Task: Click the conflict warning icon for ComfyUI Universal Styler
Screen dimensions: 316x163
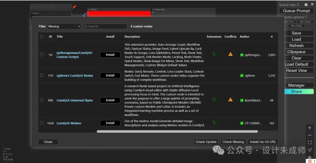Action: (x=230, y=100)
